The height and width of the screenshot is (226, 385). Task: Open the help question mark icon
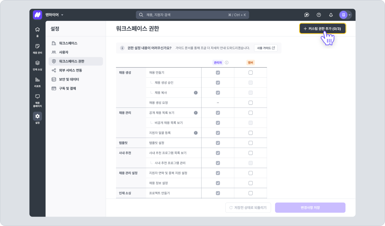(319, 15)
